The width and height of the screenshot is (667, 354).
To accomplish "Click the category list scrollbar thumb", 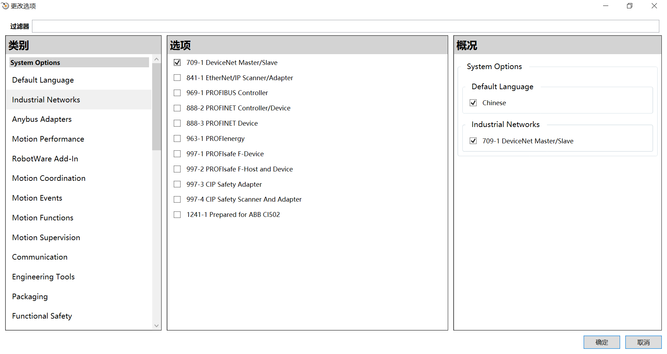I will click(156, 107).
